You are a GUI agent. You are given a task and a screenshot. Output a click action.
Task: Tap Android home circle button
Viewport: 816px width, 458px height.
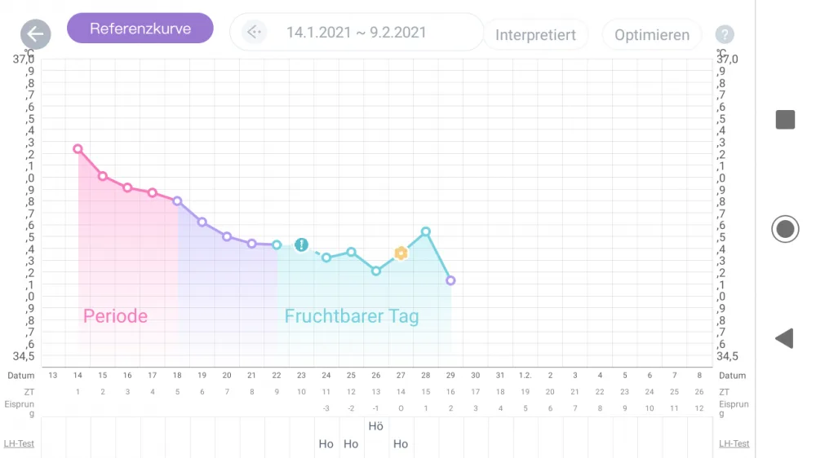pyautogui.click(x=785, y=229)
